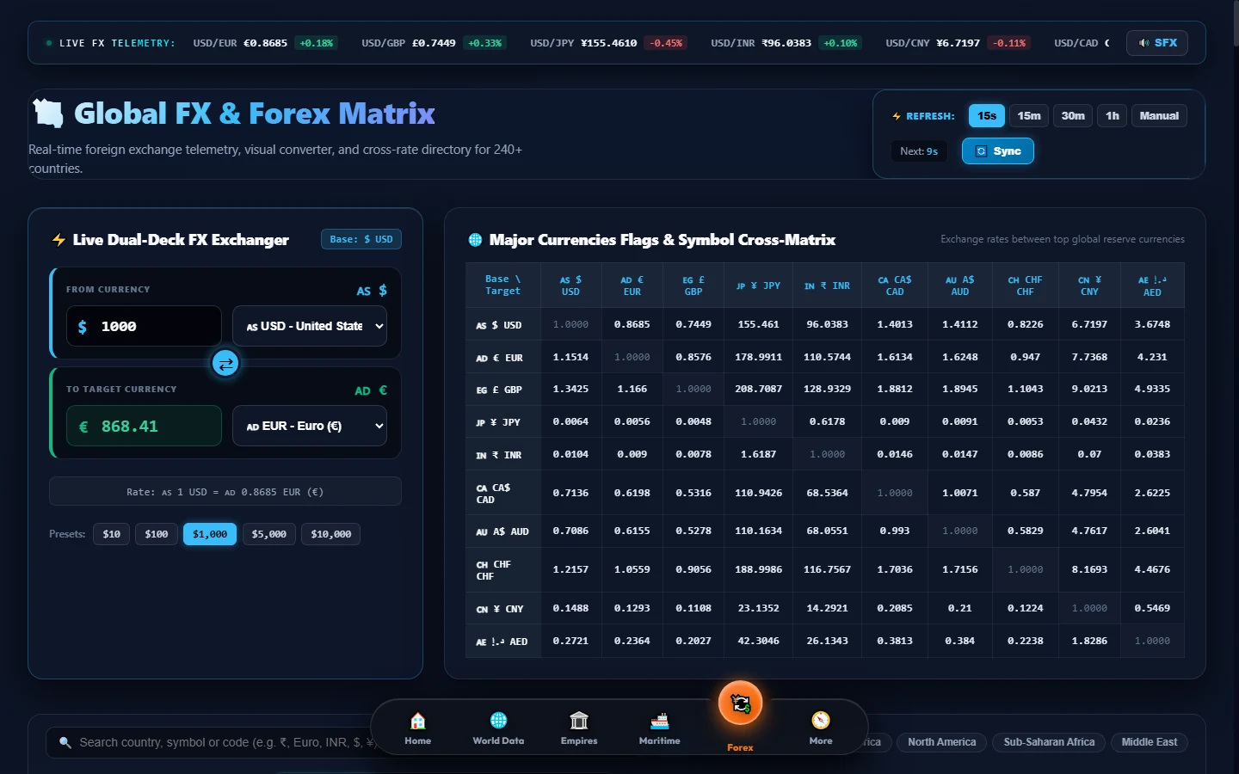Screen dimensions: 1239x774
Task: Click the map logo beside Global FX title
Action: [48, 113]
